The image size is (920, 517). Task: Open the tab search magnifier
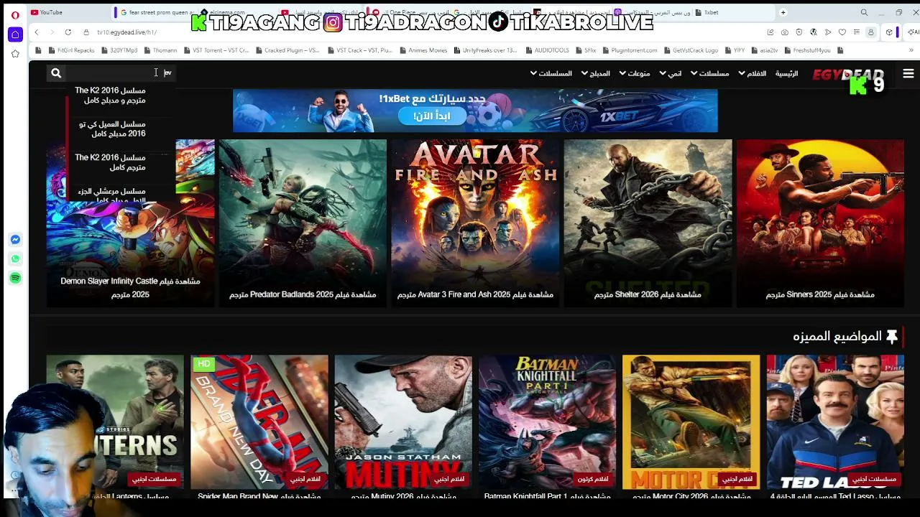click(x=864, y=12)
